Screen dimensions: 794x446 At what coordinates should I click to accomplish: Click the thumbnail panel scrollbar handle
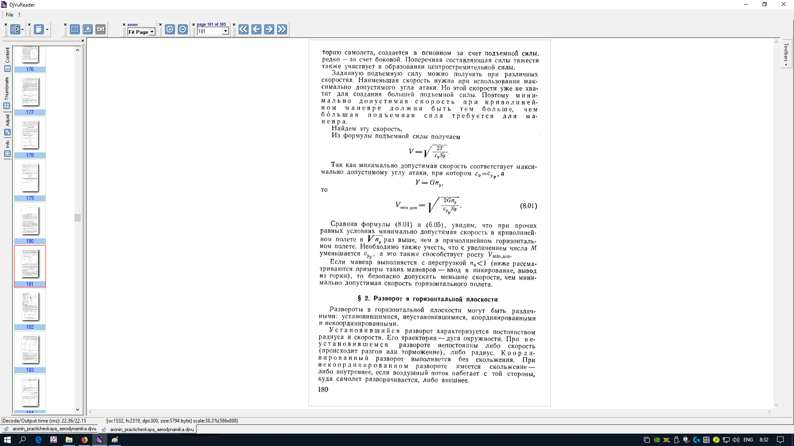click(77, 218)
